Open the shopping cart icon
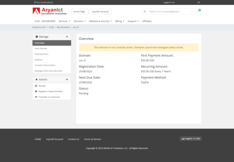This screenshot has height=162, width=234. [x=198, y=11]
